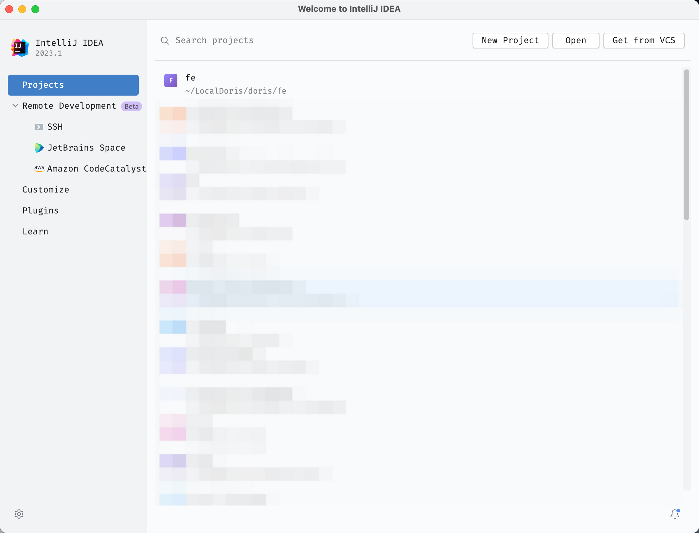Open the fe project entry
Screen dimensions: 699x533
pyautogui.click(x=236, y=84)
